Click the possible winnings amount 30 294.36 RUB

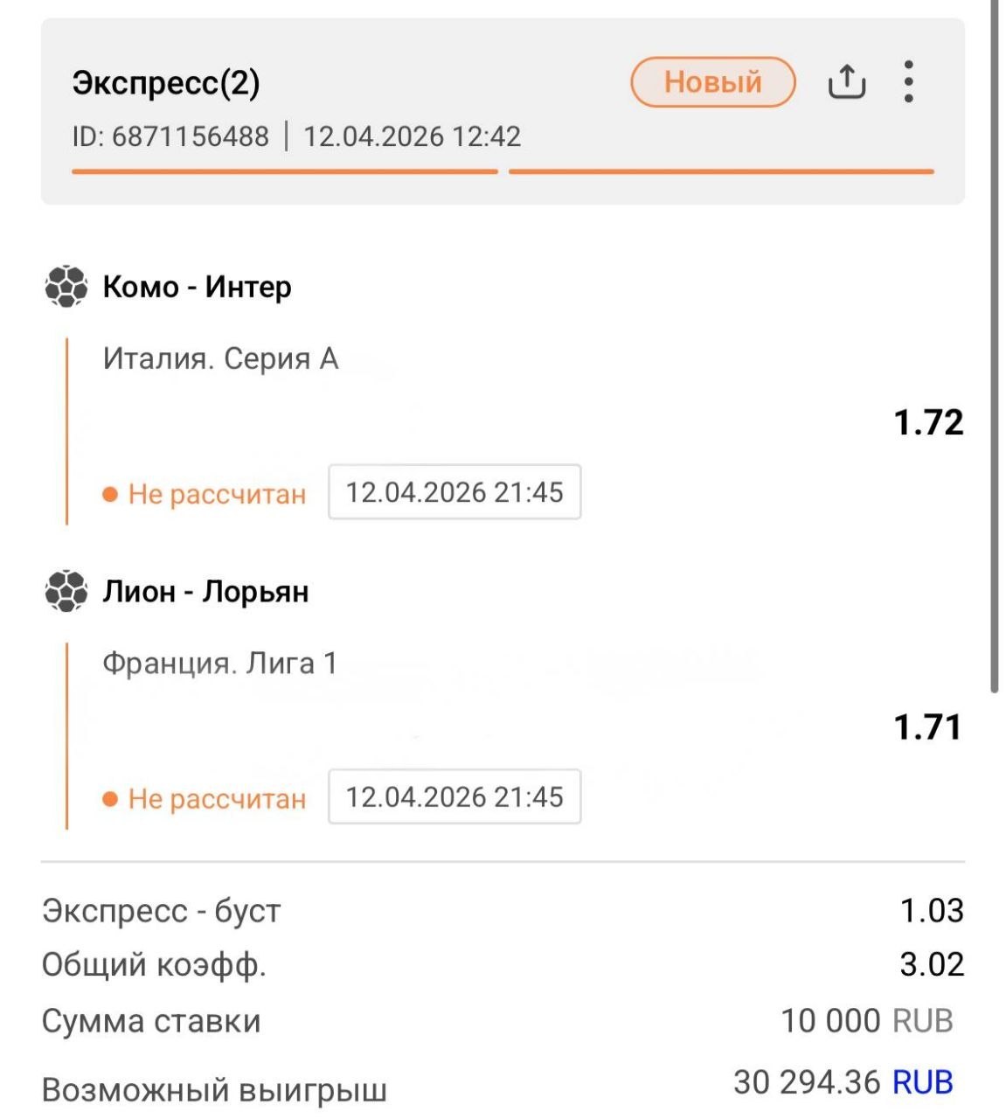[x=843, y=1082]
